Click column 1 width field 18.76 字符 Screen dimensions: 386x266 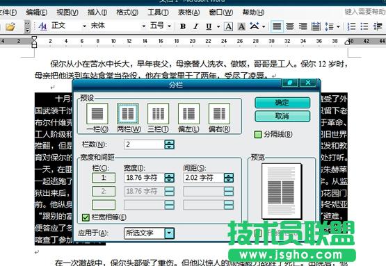[x=144, y=178]
